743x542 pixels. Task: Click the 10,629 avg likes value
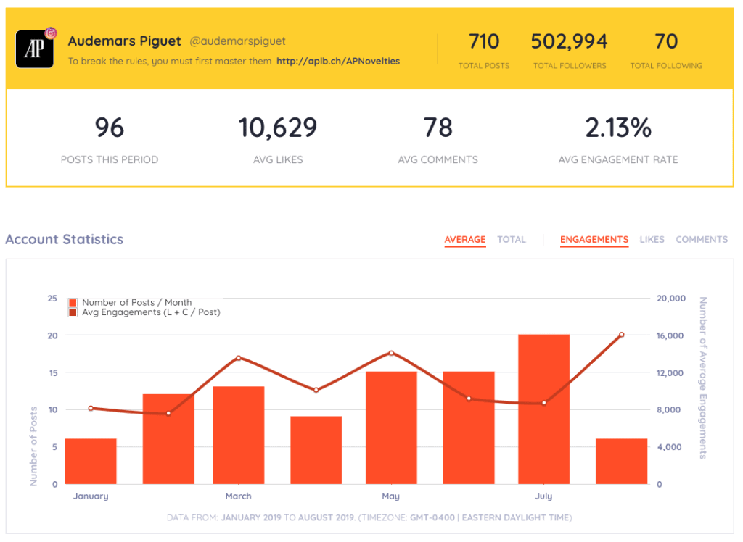click(278, 128)
